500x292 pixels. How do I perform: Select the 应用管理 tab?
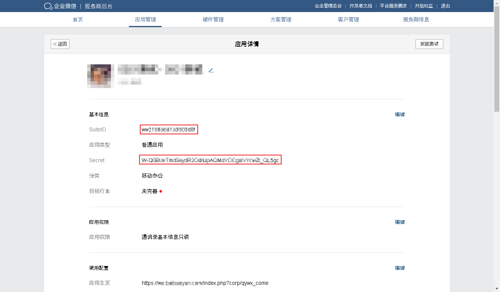tap(145, 20)
